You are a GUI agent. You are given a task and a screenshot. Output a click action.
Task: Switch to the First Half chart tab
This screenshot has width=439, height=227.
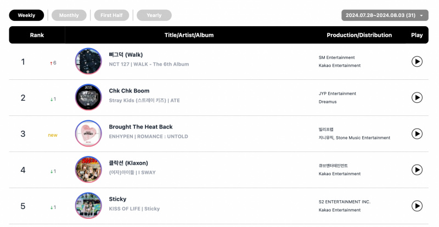pyautogui.click(x=111, y=15)
